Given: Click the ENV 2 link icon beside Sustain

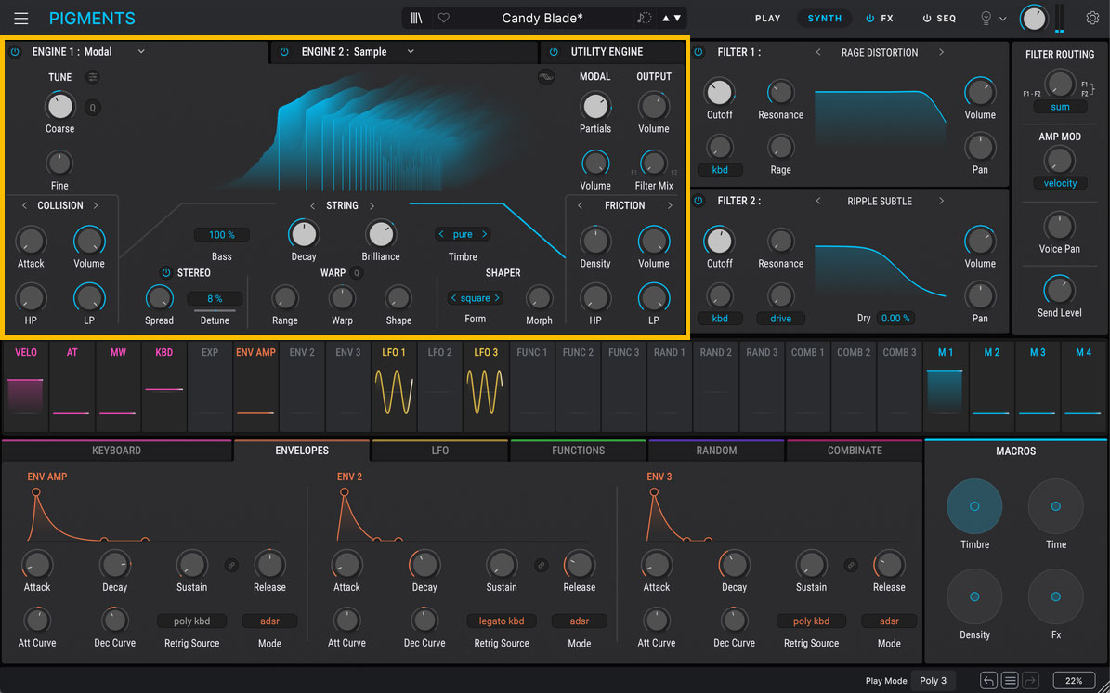Looking at the screenshot, I should click(x=541, y=565).
